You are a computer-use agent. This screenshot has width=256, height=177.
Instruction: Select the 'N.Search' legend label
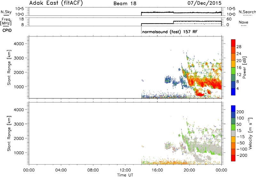coord(247,12)
